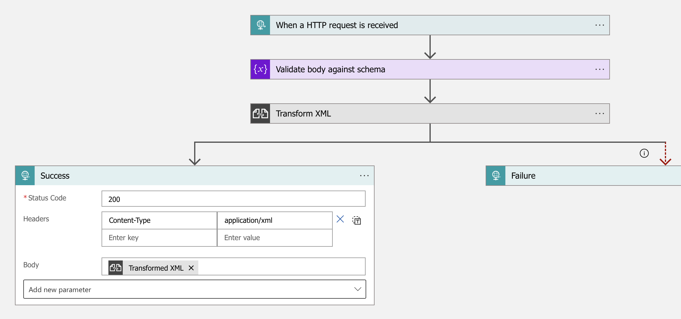Open the Success card options menu
Viewport: 681px width, 319px height.
(x=364, y=176)
